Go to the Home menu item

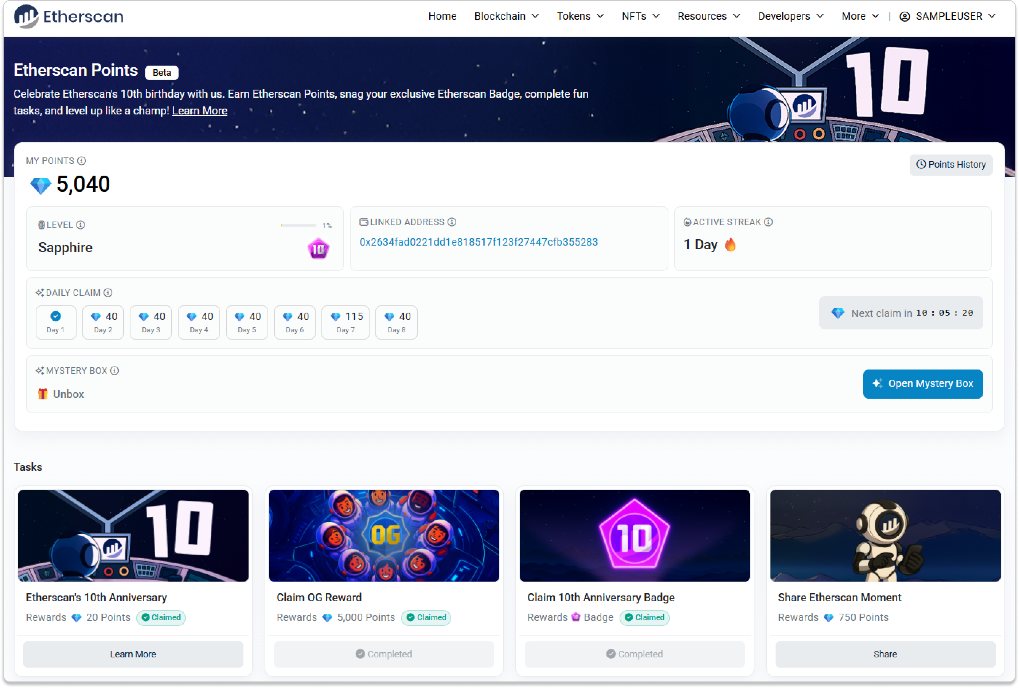(x=442, y=16)
